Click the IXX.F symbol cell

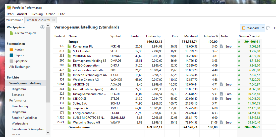[x=114, y=70]
